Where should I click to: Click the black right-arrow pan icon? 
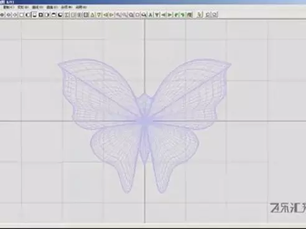point(170,15)
